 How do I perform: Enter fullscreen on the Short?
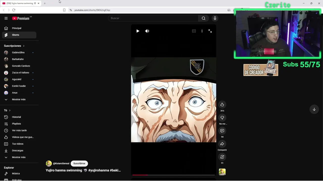coord(210,31)
